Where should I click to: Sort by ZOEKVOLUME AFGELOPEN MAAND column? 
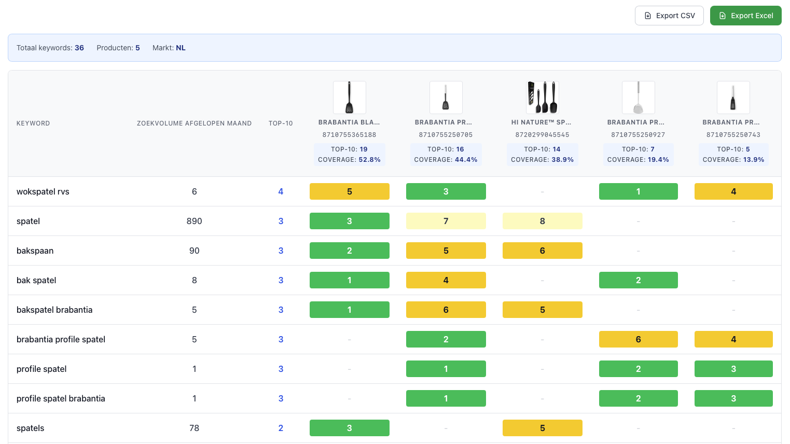(194, 123)
